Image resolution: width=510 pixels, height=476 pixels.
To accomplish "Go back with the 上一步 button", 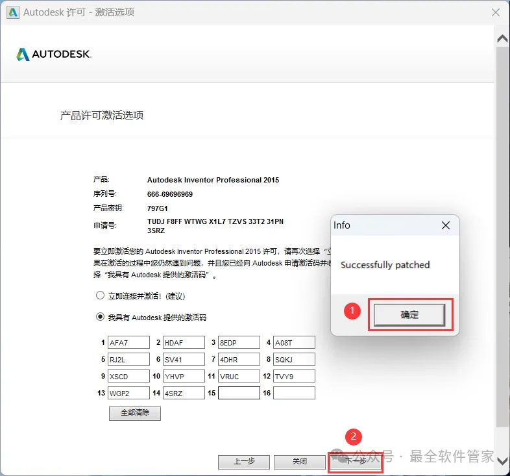I will coord(244,462).
